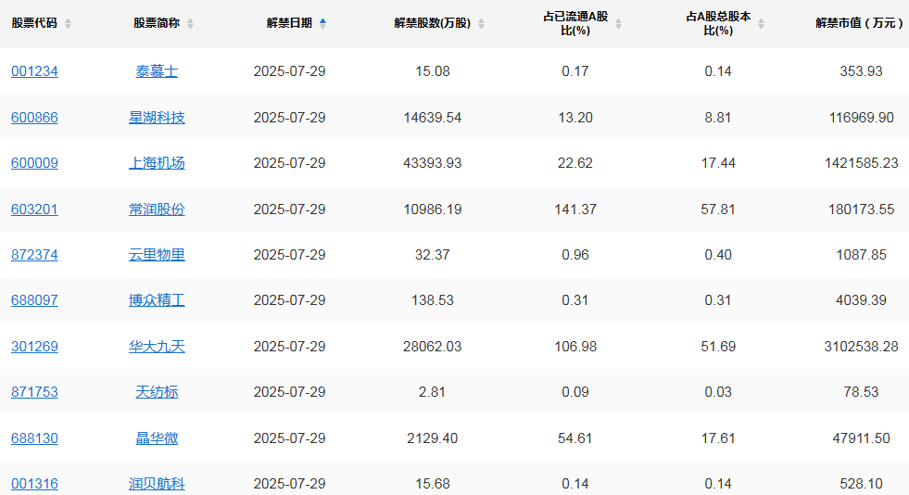Click the sort arrows beside 解禁股数(万股)
The height and width of the screenshot is (495, 909).
(x=482, y=23)
